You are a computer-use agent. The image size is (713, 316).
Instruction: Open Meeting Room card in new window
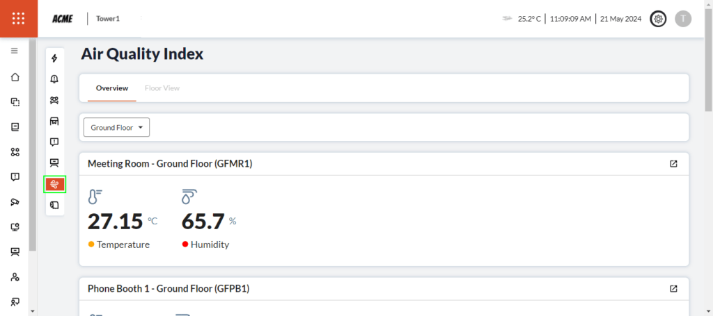(x=673, y=164)
